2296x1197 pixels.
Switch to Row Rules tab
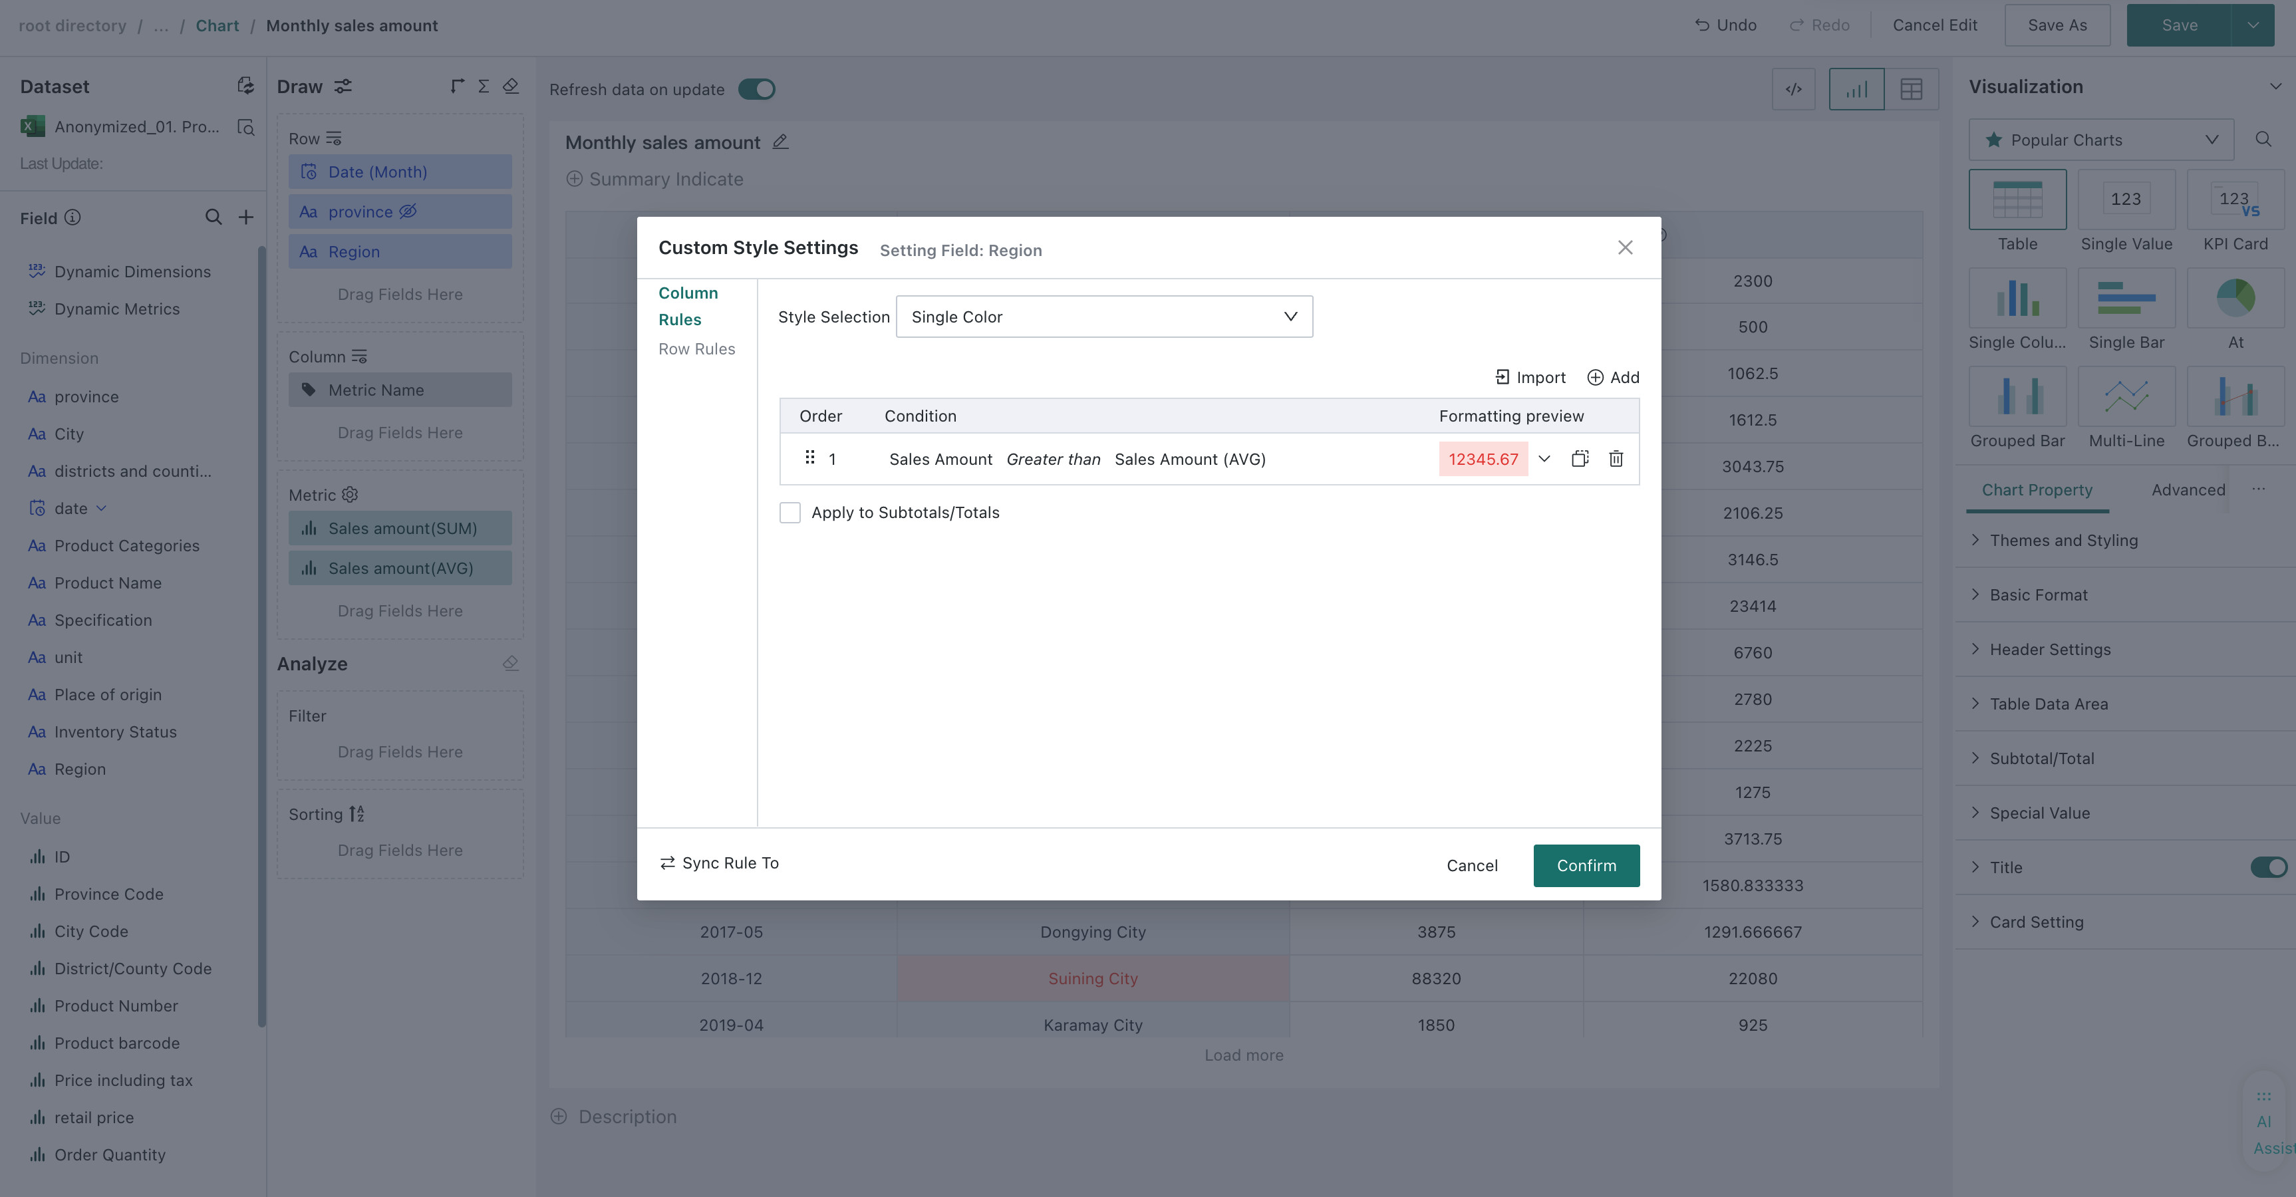tap(696, 348)
